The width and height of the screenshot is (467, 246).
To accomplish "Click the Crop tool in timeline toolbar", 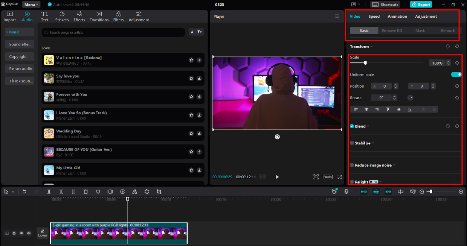I will pyautogui.click(x=159, y=192).
